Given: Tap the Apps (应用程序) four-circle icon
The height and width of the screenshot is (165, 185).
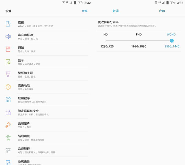Looking at the screenshot, I should pos(8,100).
